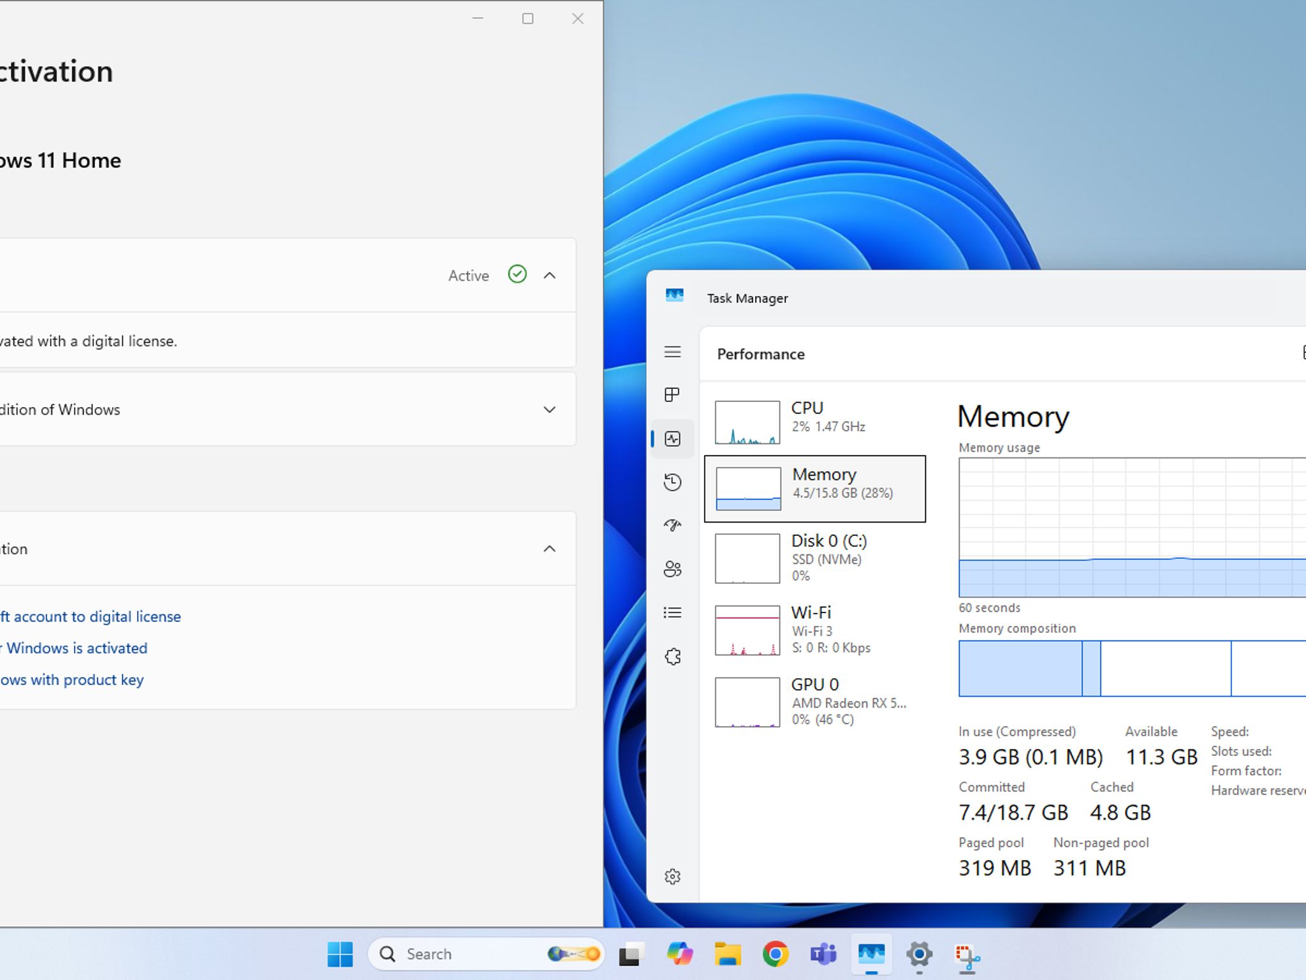This screenshot has width=1306, height=980.
Task: Open Task Manager settings gear
Action: click(672, 877)
